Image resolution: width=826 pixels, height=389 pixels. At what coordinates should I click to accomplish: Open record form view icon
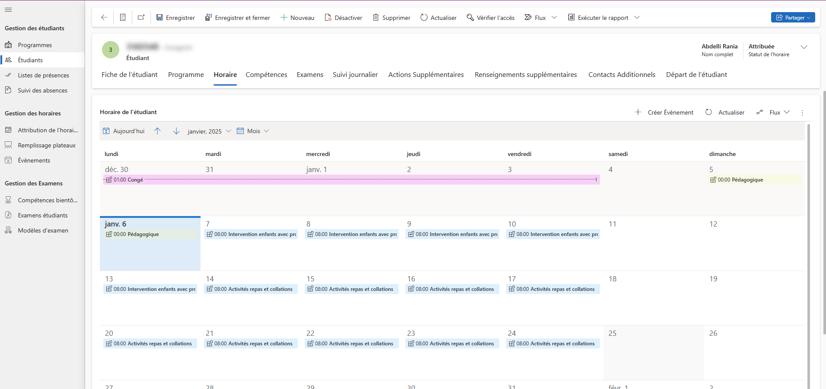(x=123, y=18)
